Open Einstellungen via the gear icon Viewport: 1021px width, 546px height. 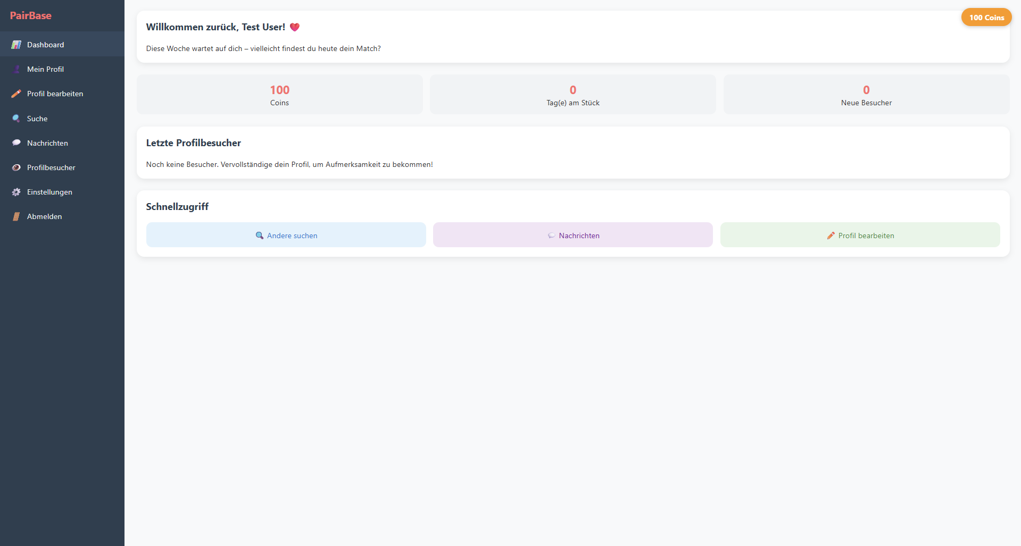[16, 192]
